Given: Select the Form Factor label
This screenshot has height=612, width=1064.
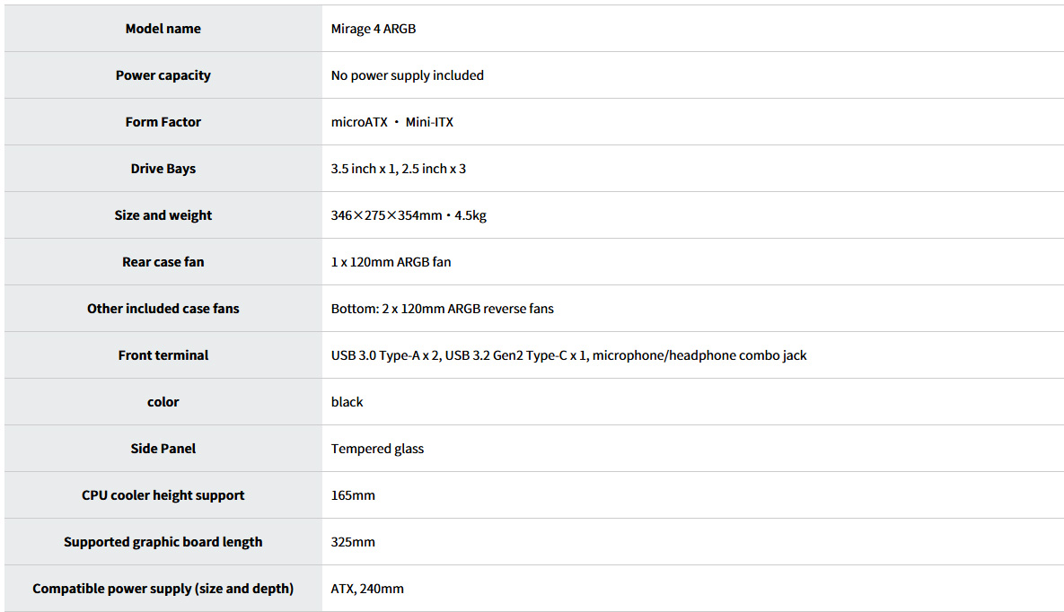Looking at the screenshot, I should pyautogui.click(x=163, y=122).
